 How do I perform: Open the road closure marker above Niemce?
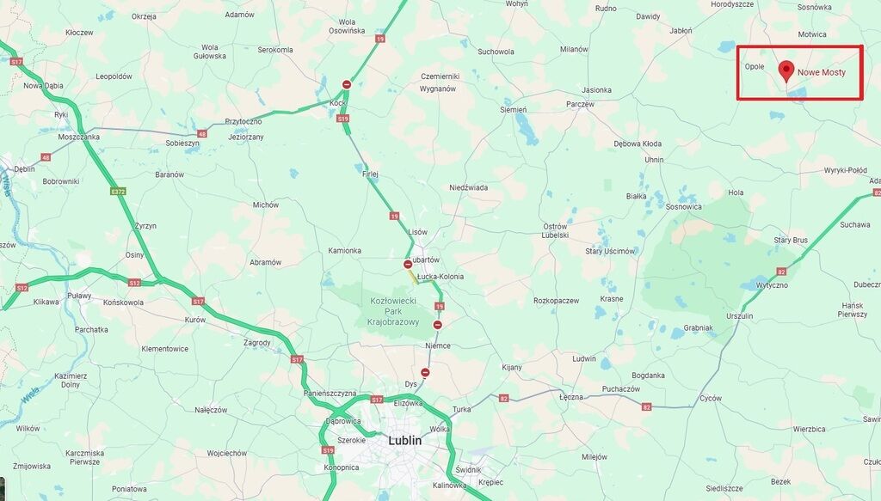[x=438, y=325]
